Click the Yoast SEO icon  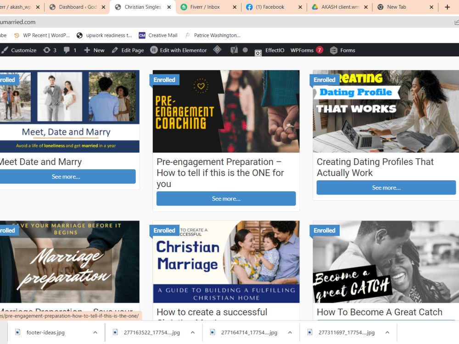tap(234, 50)
